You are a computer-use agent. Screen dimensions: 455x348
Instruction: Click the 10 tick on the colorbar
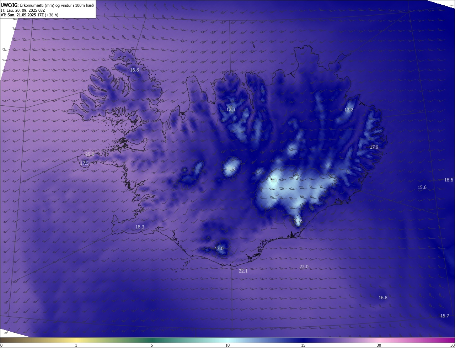[x=227, y=345]
